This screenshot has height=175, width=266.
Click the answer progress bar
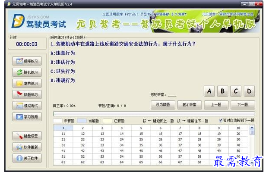(x=154, y=114)
